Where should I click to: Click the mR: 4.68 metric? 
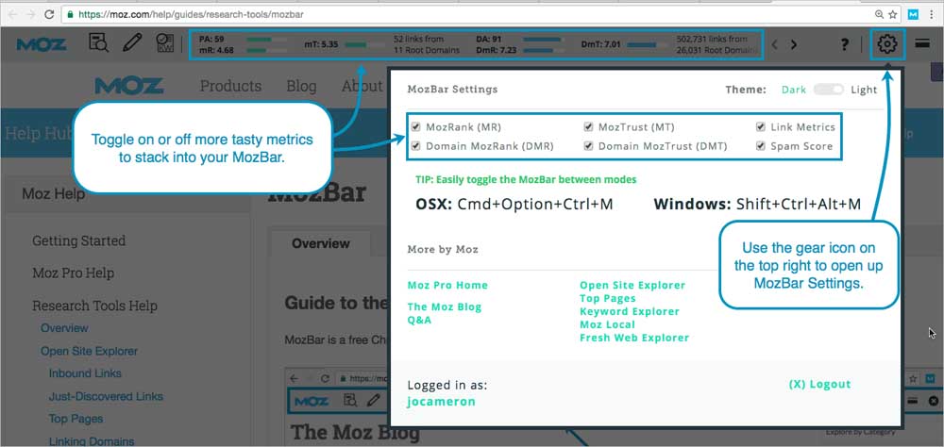tap(217, 50)
